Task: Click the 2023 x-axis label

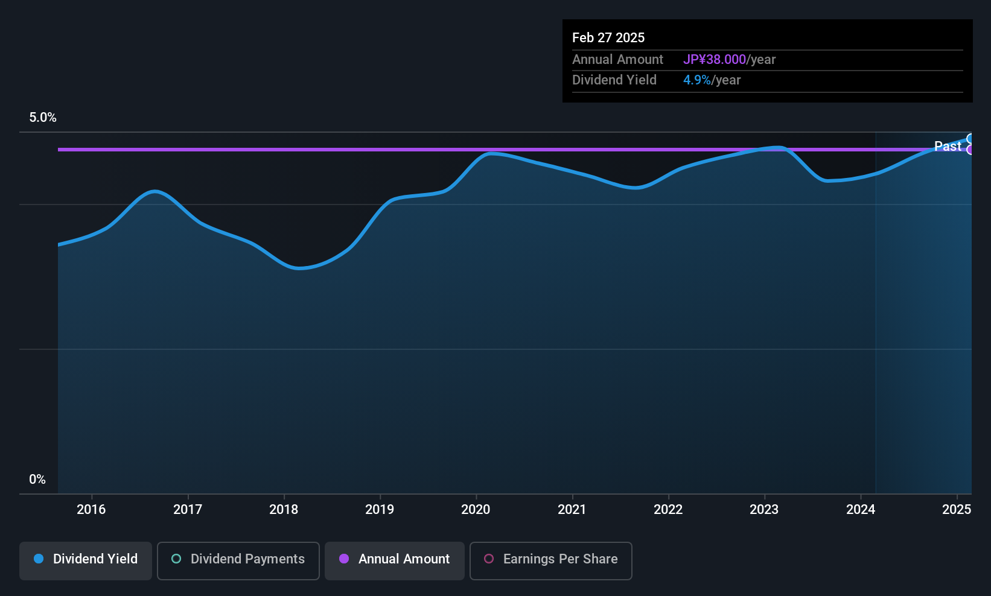Action: pos(764,509)
